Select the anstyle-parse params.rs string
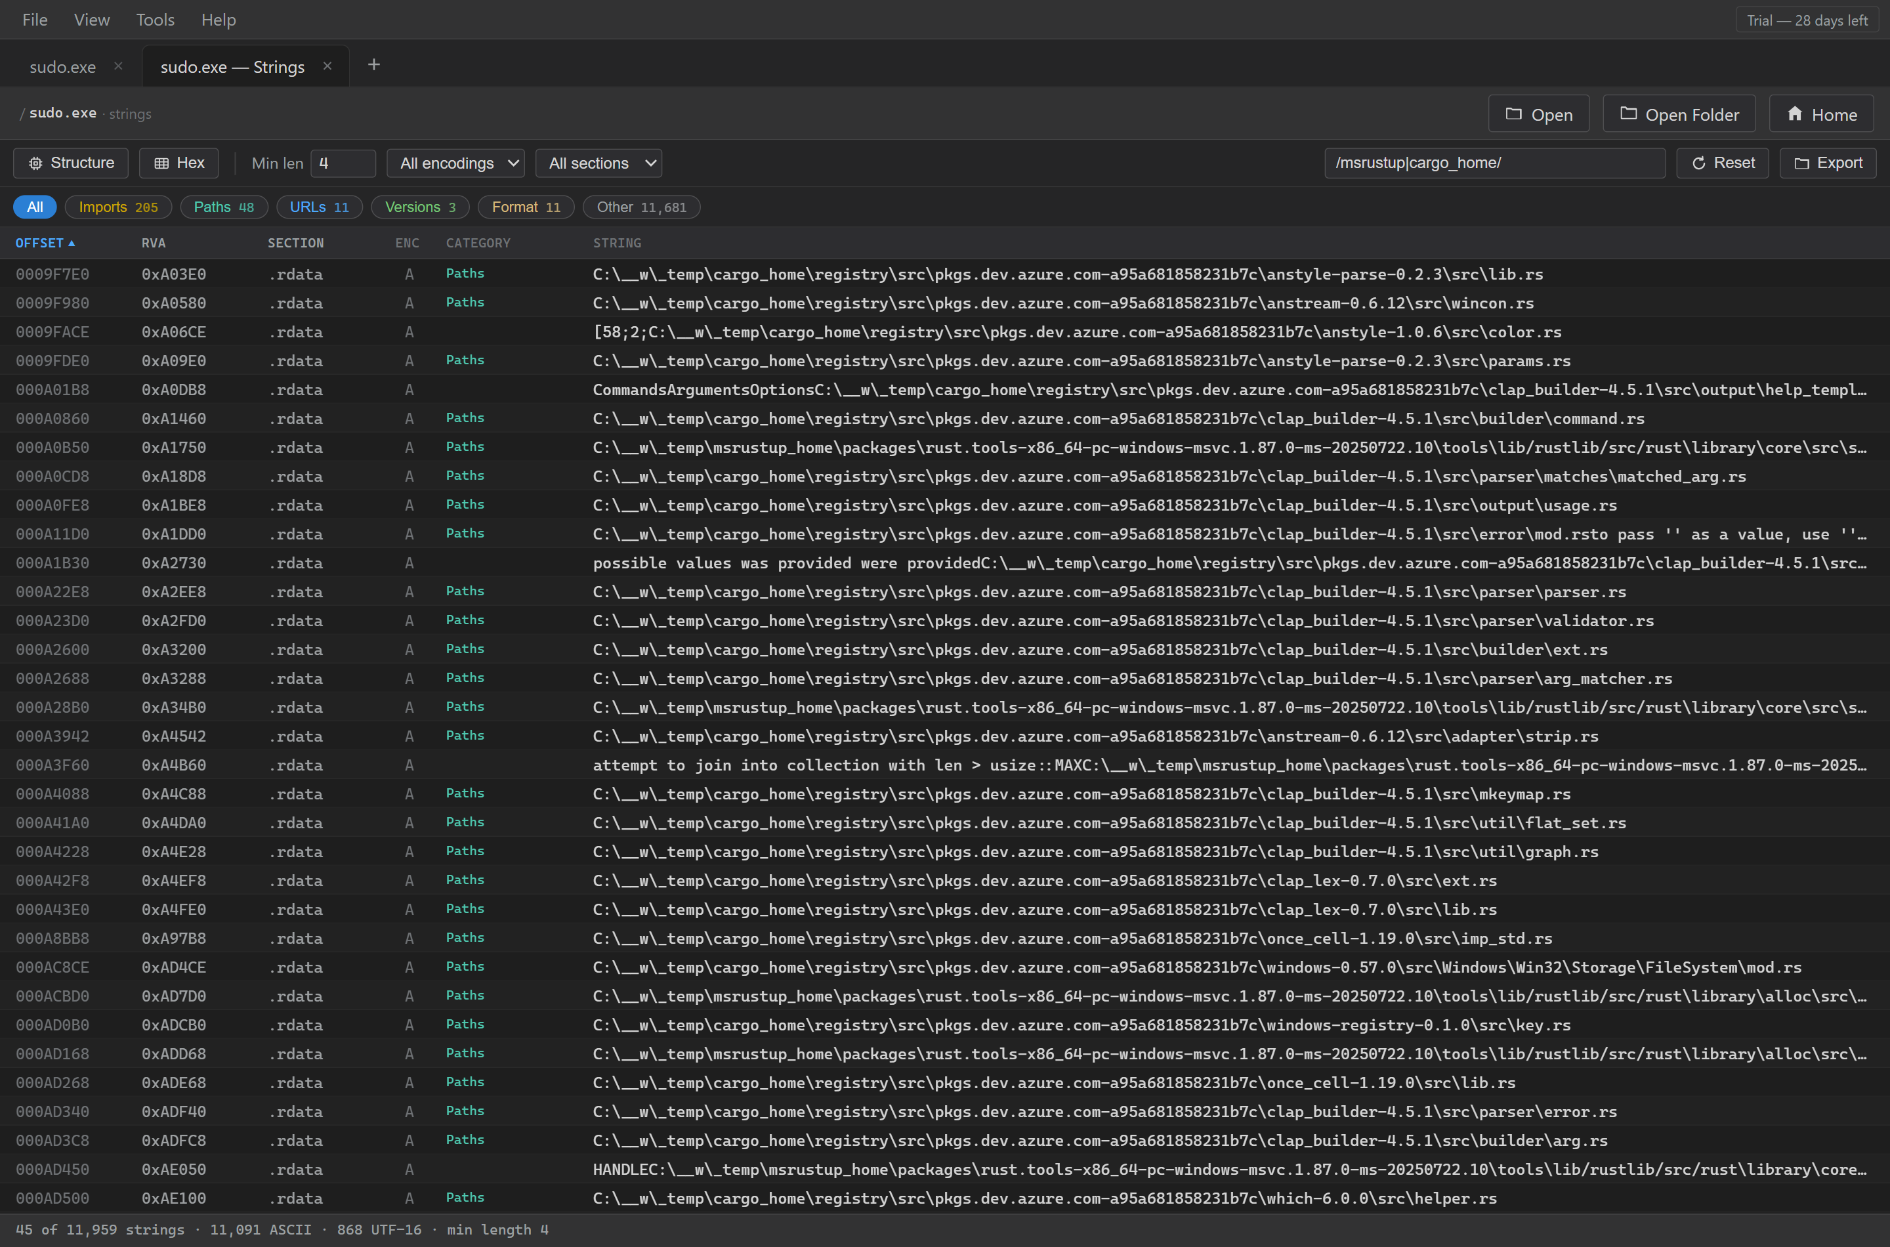 (944, 360)
